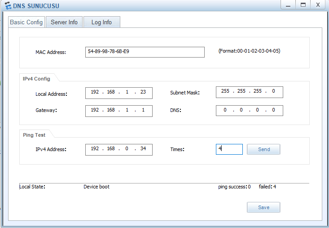Click last octet of DNS address field
329x228 pixels.
click(273, 110)
